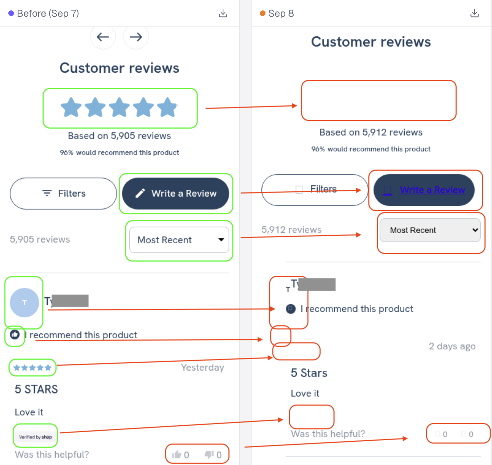This screenshot has height=465, width=492.
Task: Open Most Recent sort dropdown in Before panel
Action: tap(179, 240)
